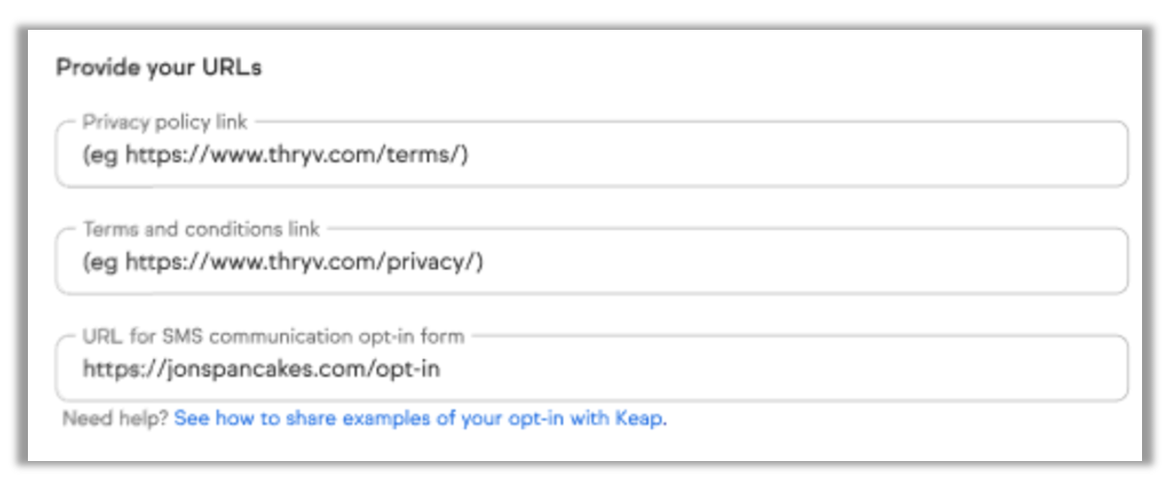Click "(eg" prefix in Privacy policy field
The width and height of the screenshot is (1169, 487).
coord(100,154)
